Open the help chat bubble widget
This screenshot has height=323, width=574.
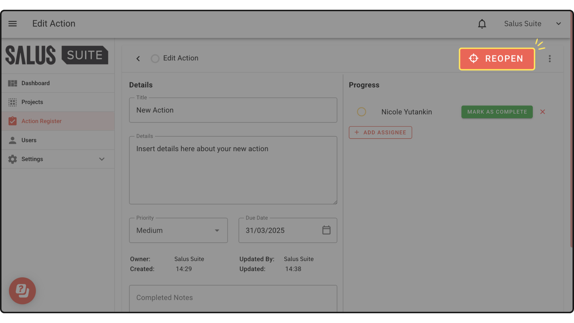tap(22, 291)
